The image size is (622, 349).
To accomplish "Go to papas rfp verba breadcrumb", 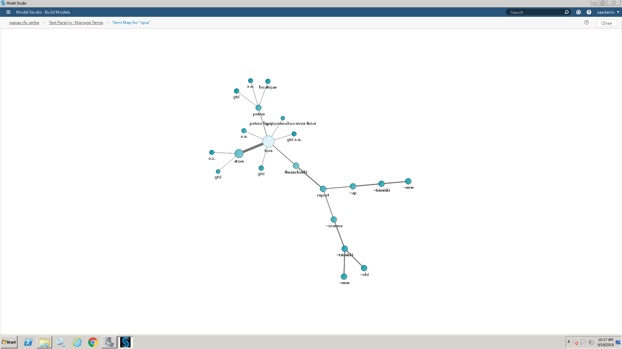I will click(x=24, y=23).
